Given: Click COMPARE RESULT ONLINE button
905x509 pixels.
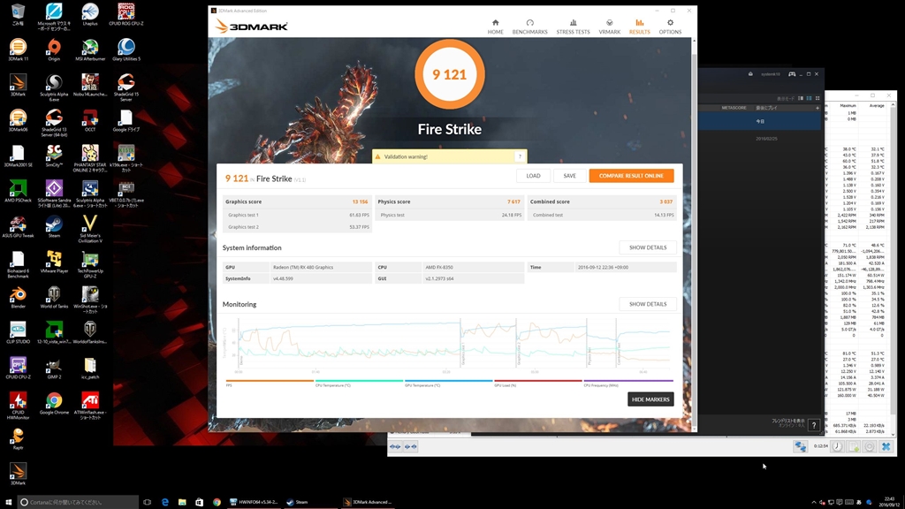Looking at the screenshot, I should point(631,176).
